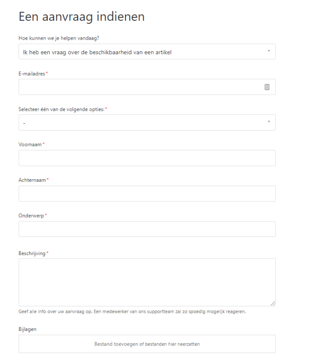
Task: Click the resize handle of the Beschrijving textarea
Action: [x=272, y=303]
